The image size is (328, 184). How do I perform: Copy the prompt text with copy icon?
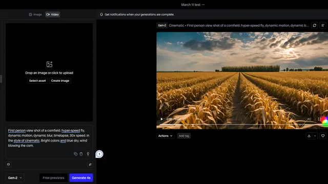coord(75,154)
